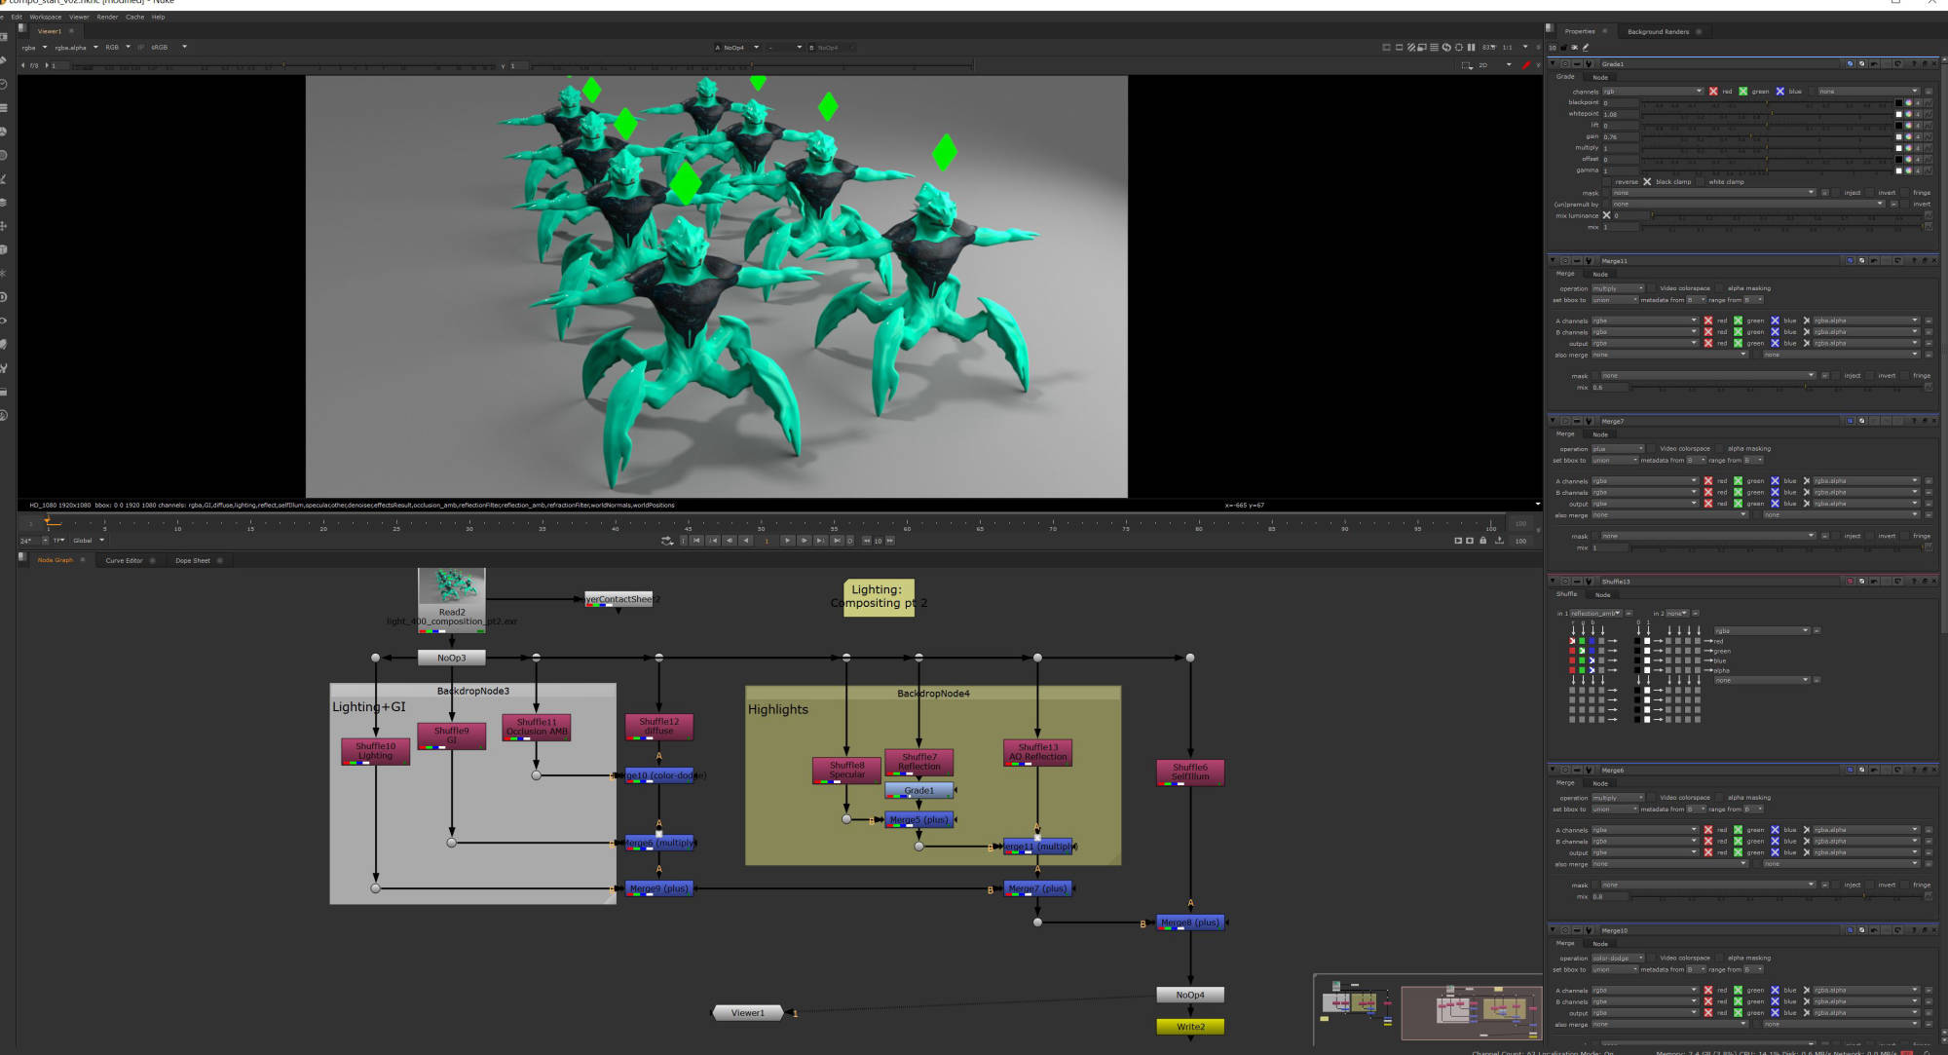Click the red paint stroke icon in viewer
The image size is (1948, 1055).
[x=1526, y=65]
